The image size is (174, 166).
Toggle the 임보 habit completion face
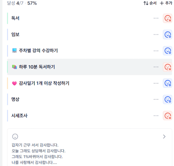(167, 34)
